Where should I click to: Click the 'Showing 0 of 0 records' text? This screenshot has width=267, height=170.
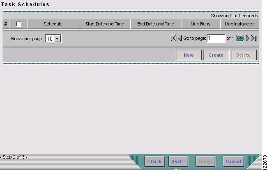click(234, 16)
